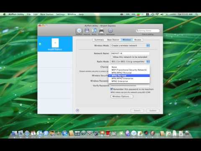The width and height of the screenshot is (201, 151).
Task: Open Spotlight search magnifier
Action: coord(196,14)
